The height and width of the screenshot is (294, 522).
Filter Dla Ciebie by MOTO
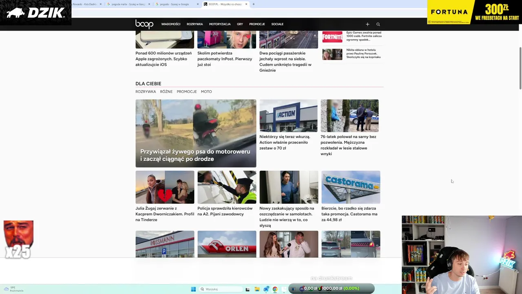click(x=206, y=91)
